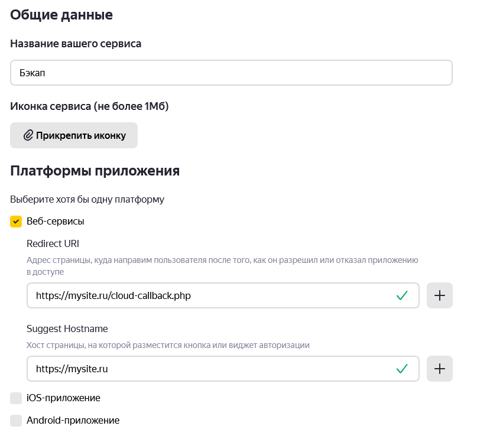
Task: Click the Android-приложение label text
Action: coord(73,421)
